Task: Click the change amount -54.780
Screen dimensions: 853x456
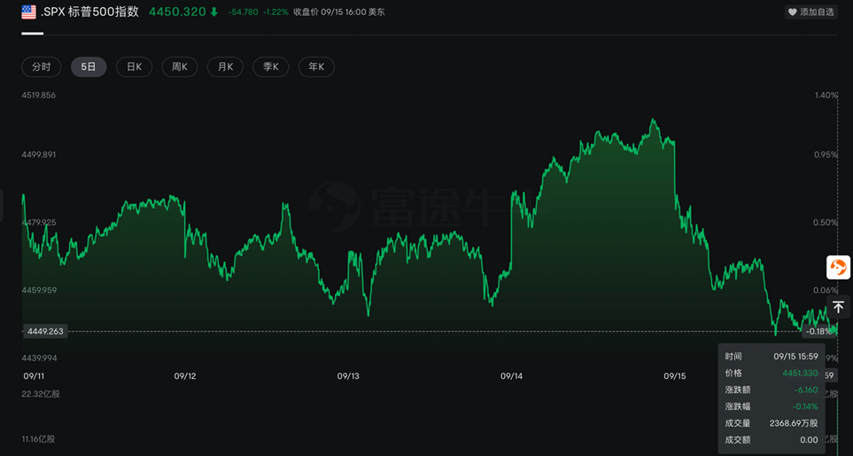Action: click(x=244, y=12)
